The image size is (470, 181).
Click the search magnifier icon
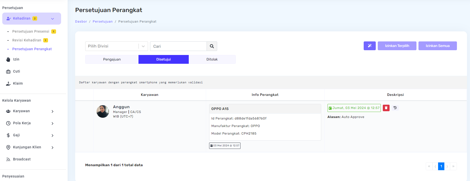click(x=212, y=46)
